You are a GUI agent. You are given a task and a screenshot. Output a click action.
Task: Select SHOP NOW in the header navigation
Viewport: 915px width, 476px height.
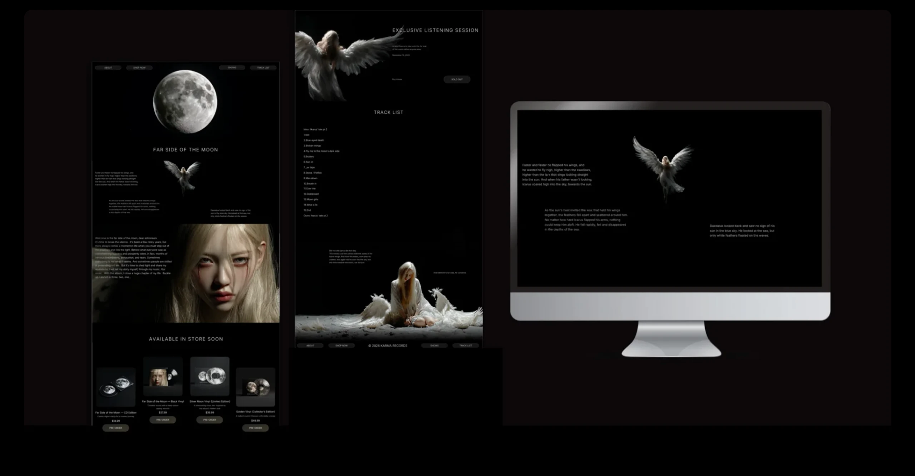139,68
